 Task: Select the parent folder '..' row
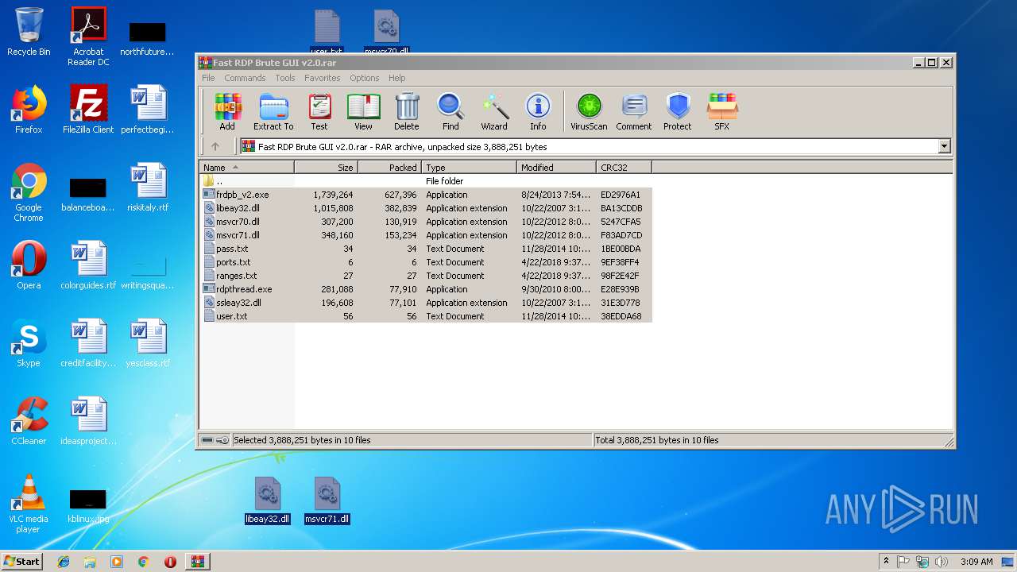point(426,181)
